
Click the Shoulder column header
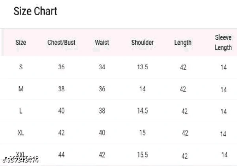click(142, 43)
